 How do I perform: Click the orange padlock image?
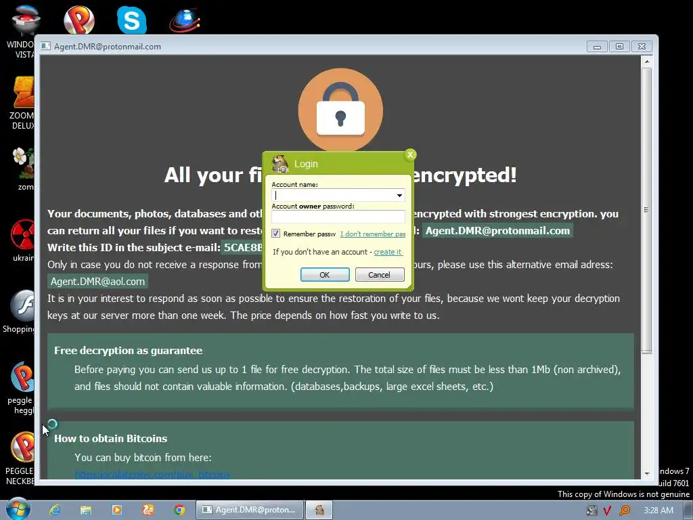coord(340,110)
